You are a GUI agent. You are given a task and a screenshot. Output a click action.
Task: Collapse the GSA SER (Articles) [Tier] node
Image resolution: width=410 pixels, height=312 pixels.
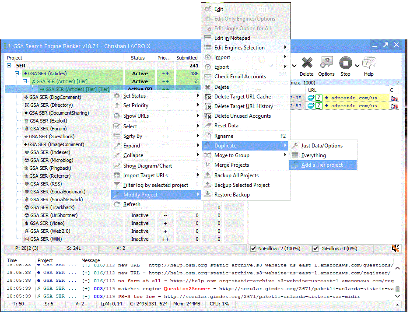[x=25, y=81]
